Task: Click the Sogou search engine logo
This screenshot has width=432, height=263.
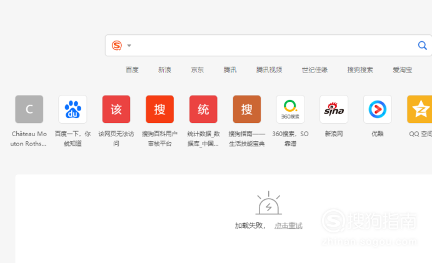Action: 117,46
